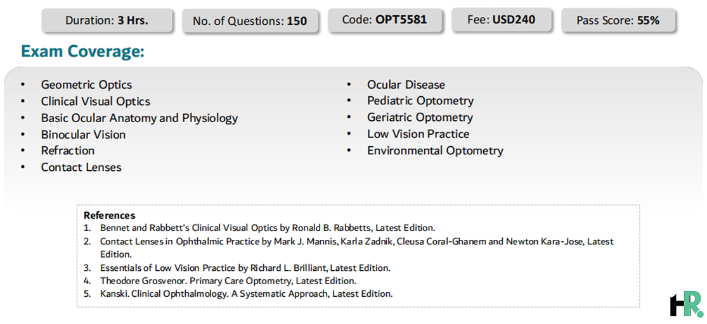Click the Ocular Disease topic

pyautogui.click(x=406, y=85)
